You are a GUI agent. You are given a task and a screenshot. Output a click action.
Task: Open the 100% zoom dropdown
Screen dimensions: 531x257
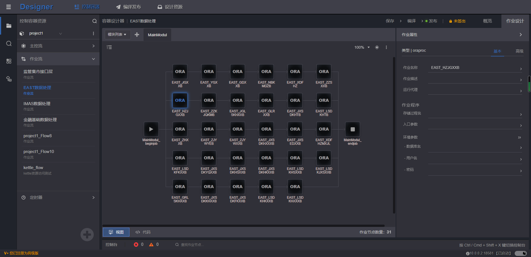click(362, 47)
